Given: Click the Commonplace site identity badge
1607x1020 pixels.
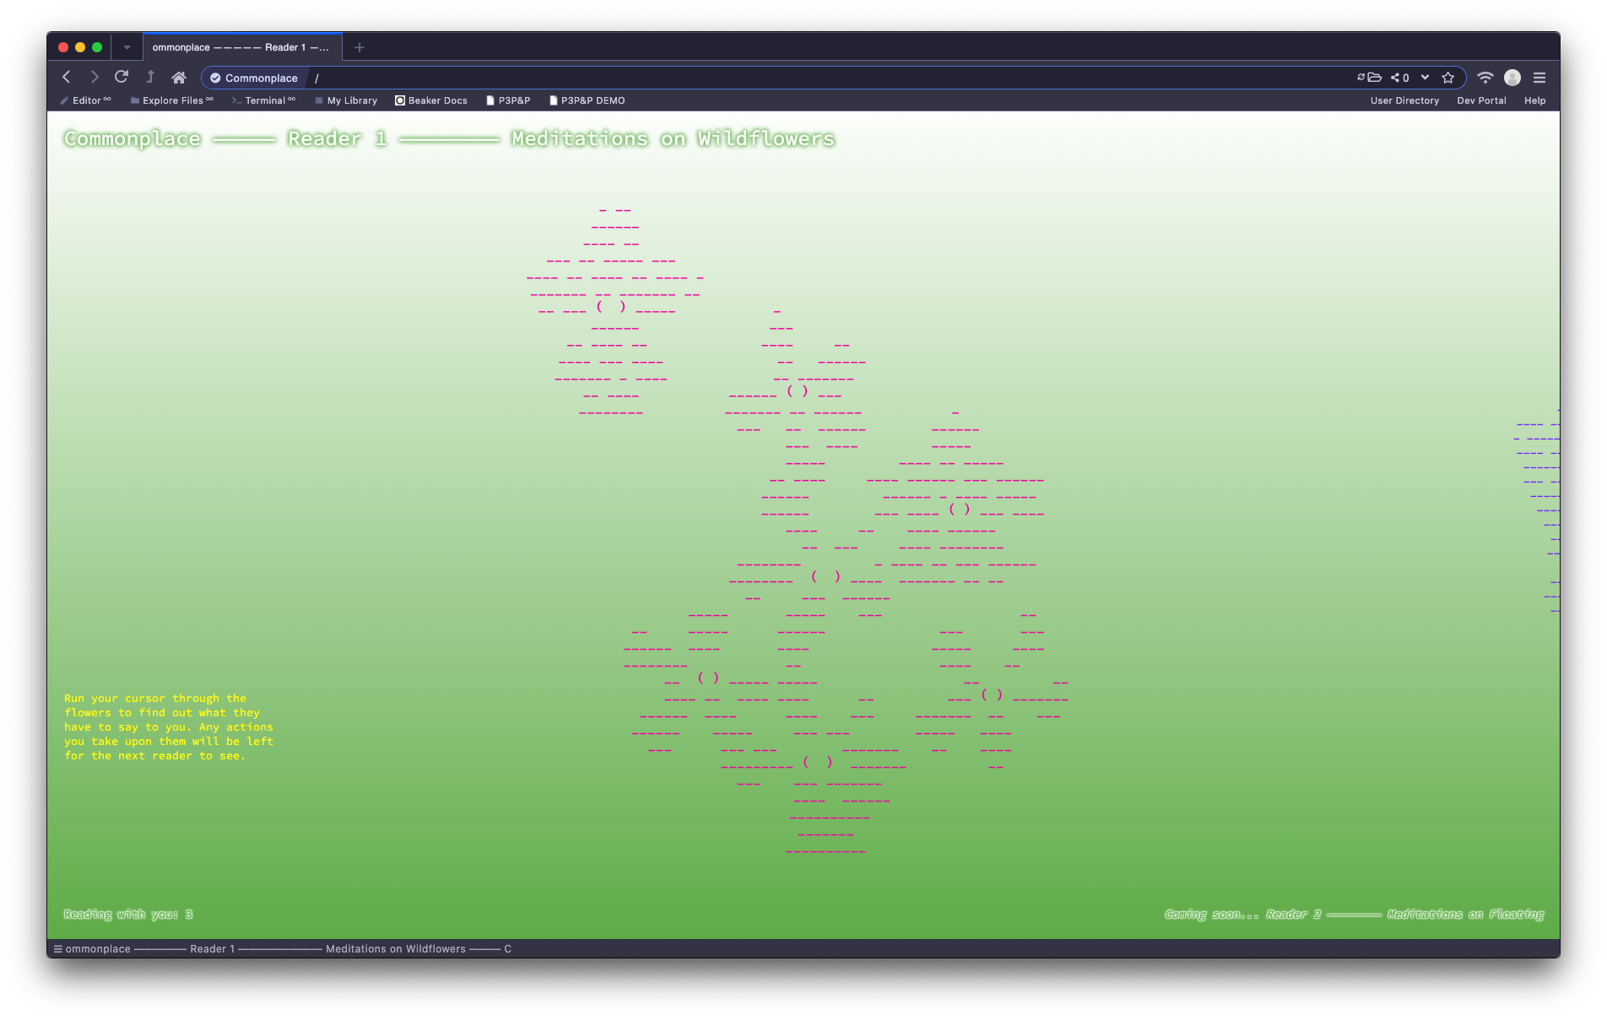Looking at the screenshot, I should tap(254, 78).
